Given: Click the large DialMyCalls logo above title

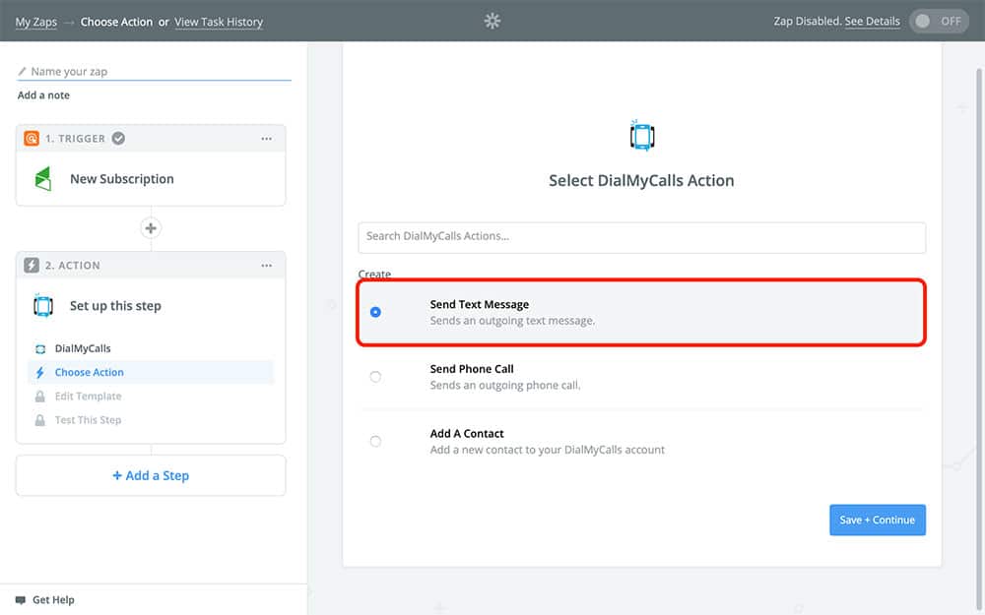Looking at the screenshot, I should pyautogui.click(x=641, y=136).
